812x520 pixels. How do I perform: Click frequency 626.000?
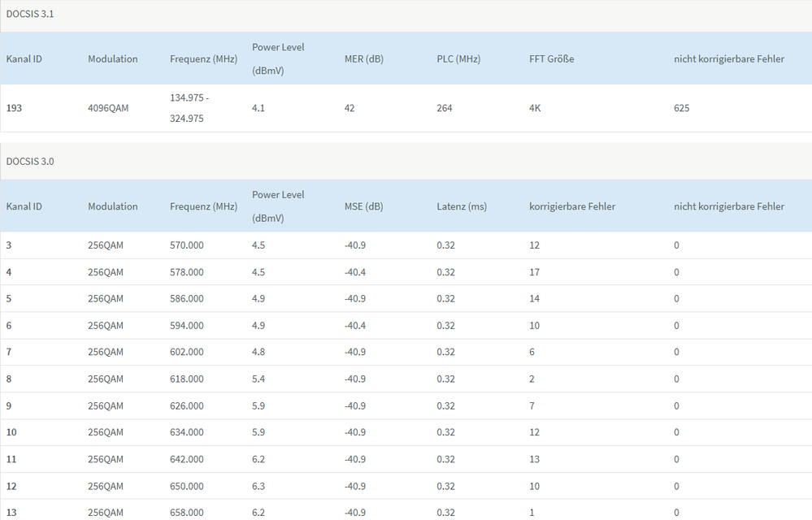pos(186,405)
